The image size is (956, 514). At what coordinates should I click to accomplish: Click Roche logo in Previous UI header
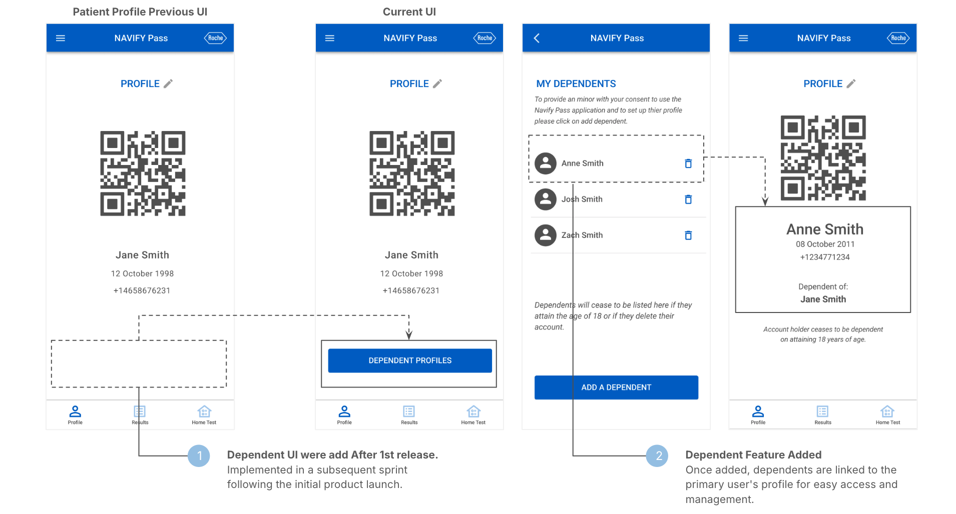[x=215, y=38]
